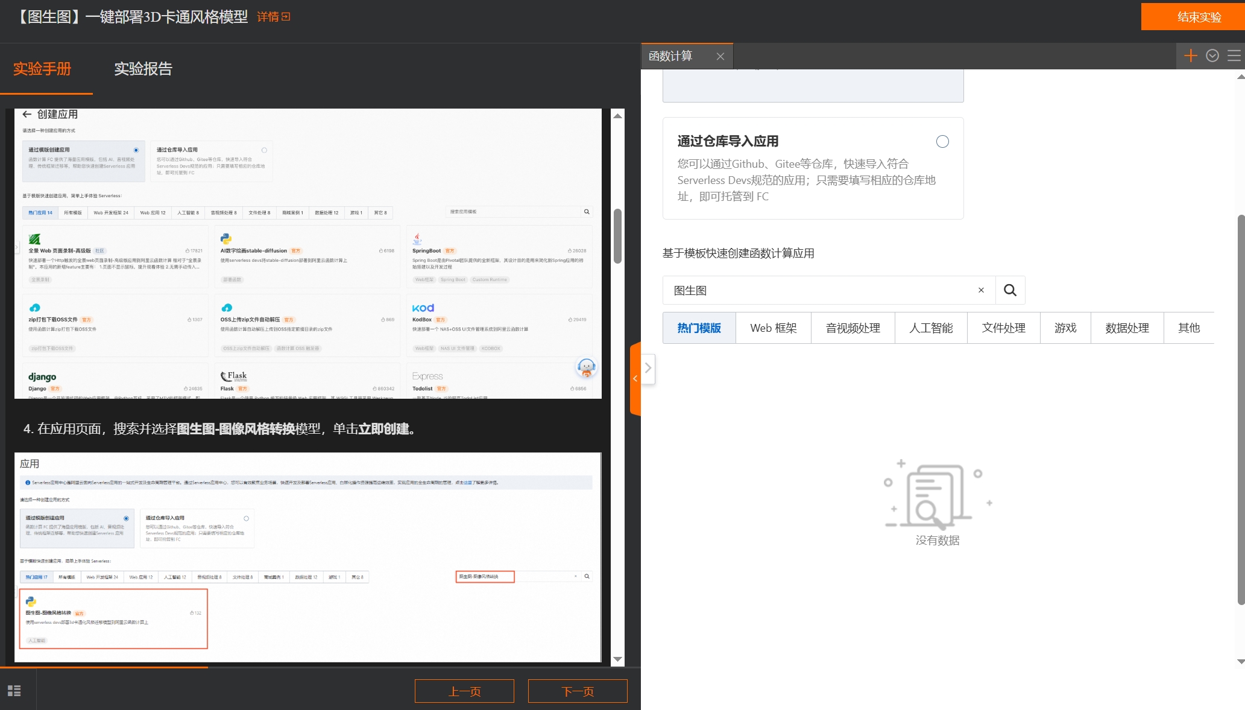Viewport: 1245px width, 710px height.
Task: Expand the side panel right chevron
Action: 648,368
